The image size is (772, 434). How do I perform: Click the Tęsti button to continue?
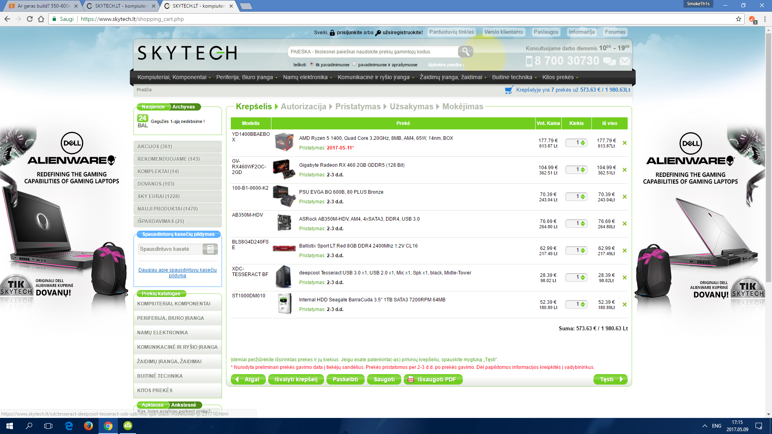(x=610, y=379)
